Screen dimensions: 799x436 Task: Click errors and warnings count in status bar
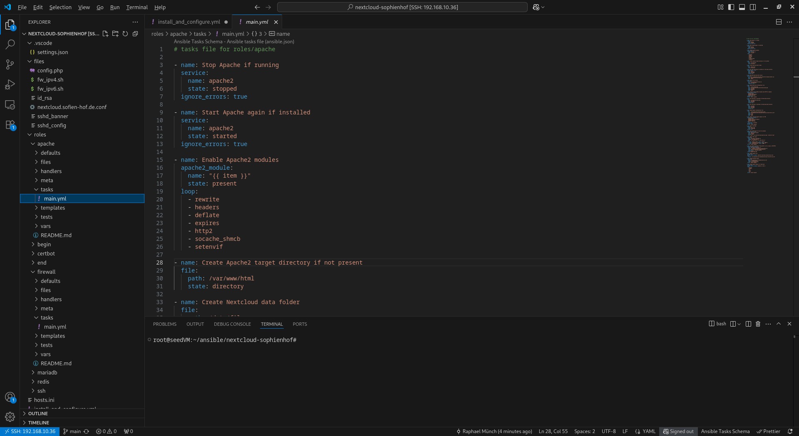point(106,431)
